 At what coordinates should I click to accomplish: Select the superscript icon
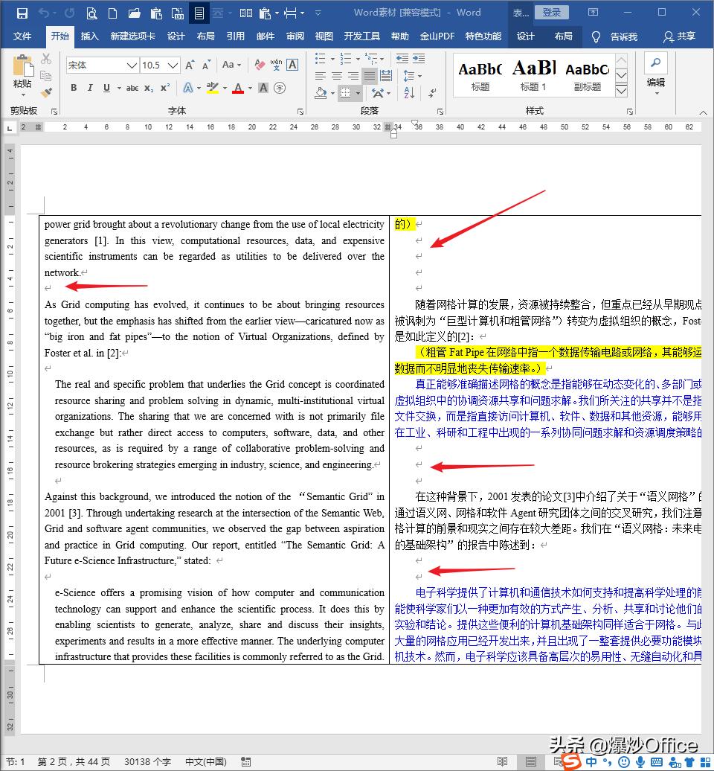[x=165, y=87]
